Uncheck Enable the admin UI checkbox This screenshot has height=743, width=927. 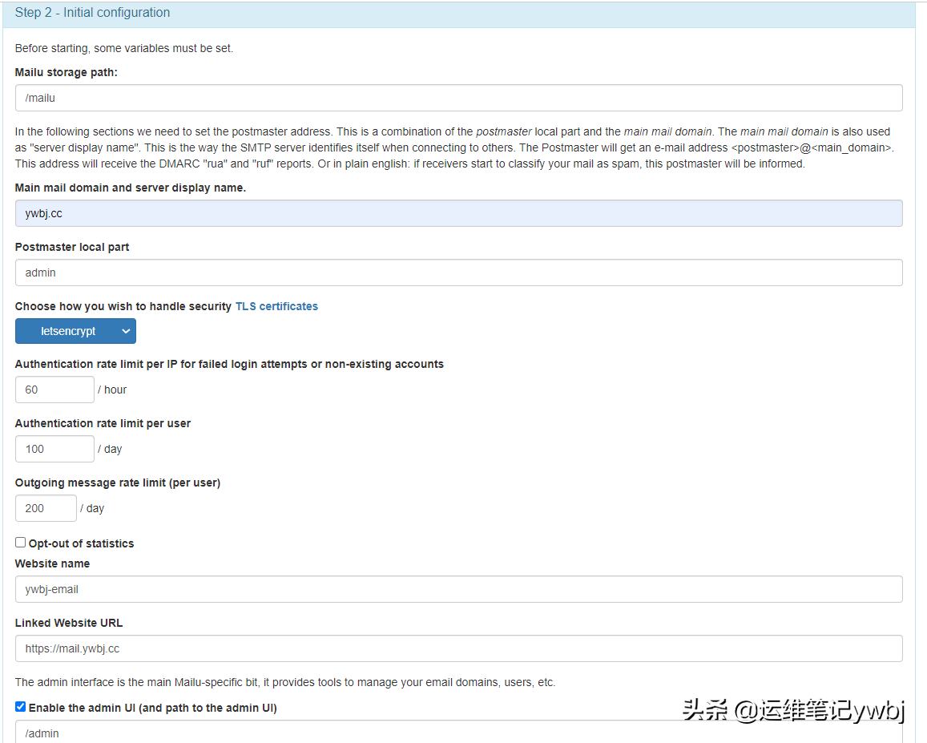(x=20, y=707)
